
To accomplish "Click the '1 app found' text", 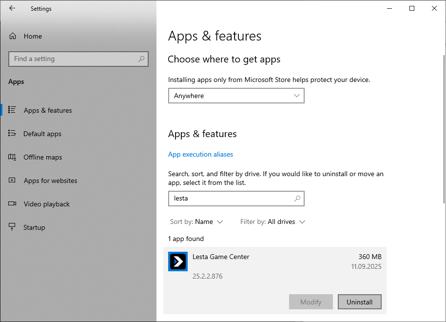I will tap(186, 239).
